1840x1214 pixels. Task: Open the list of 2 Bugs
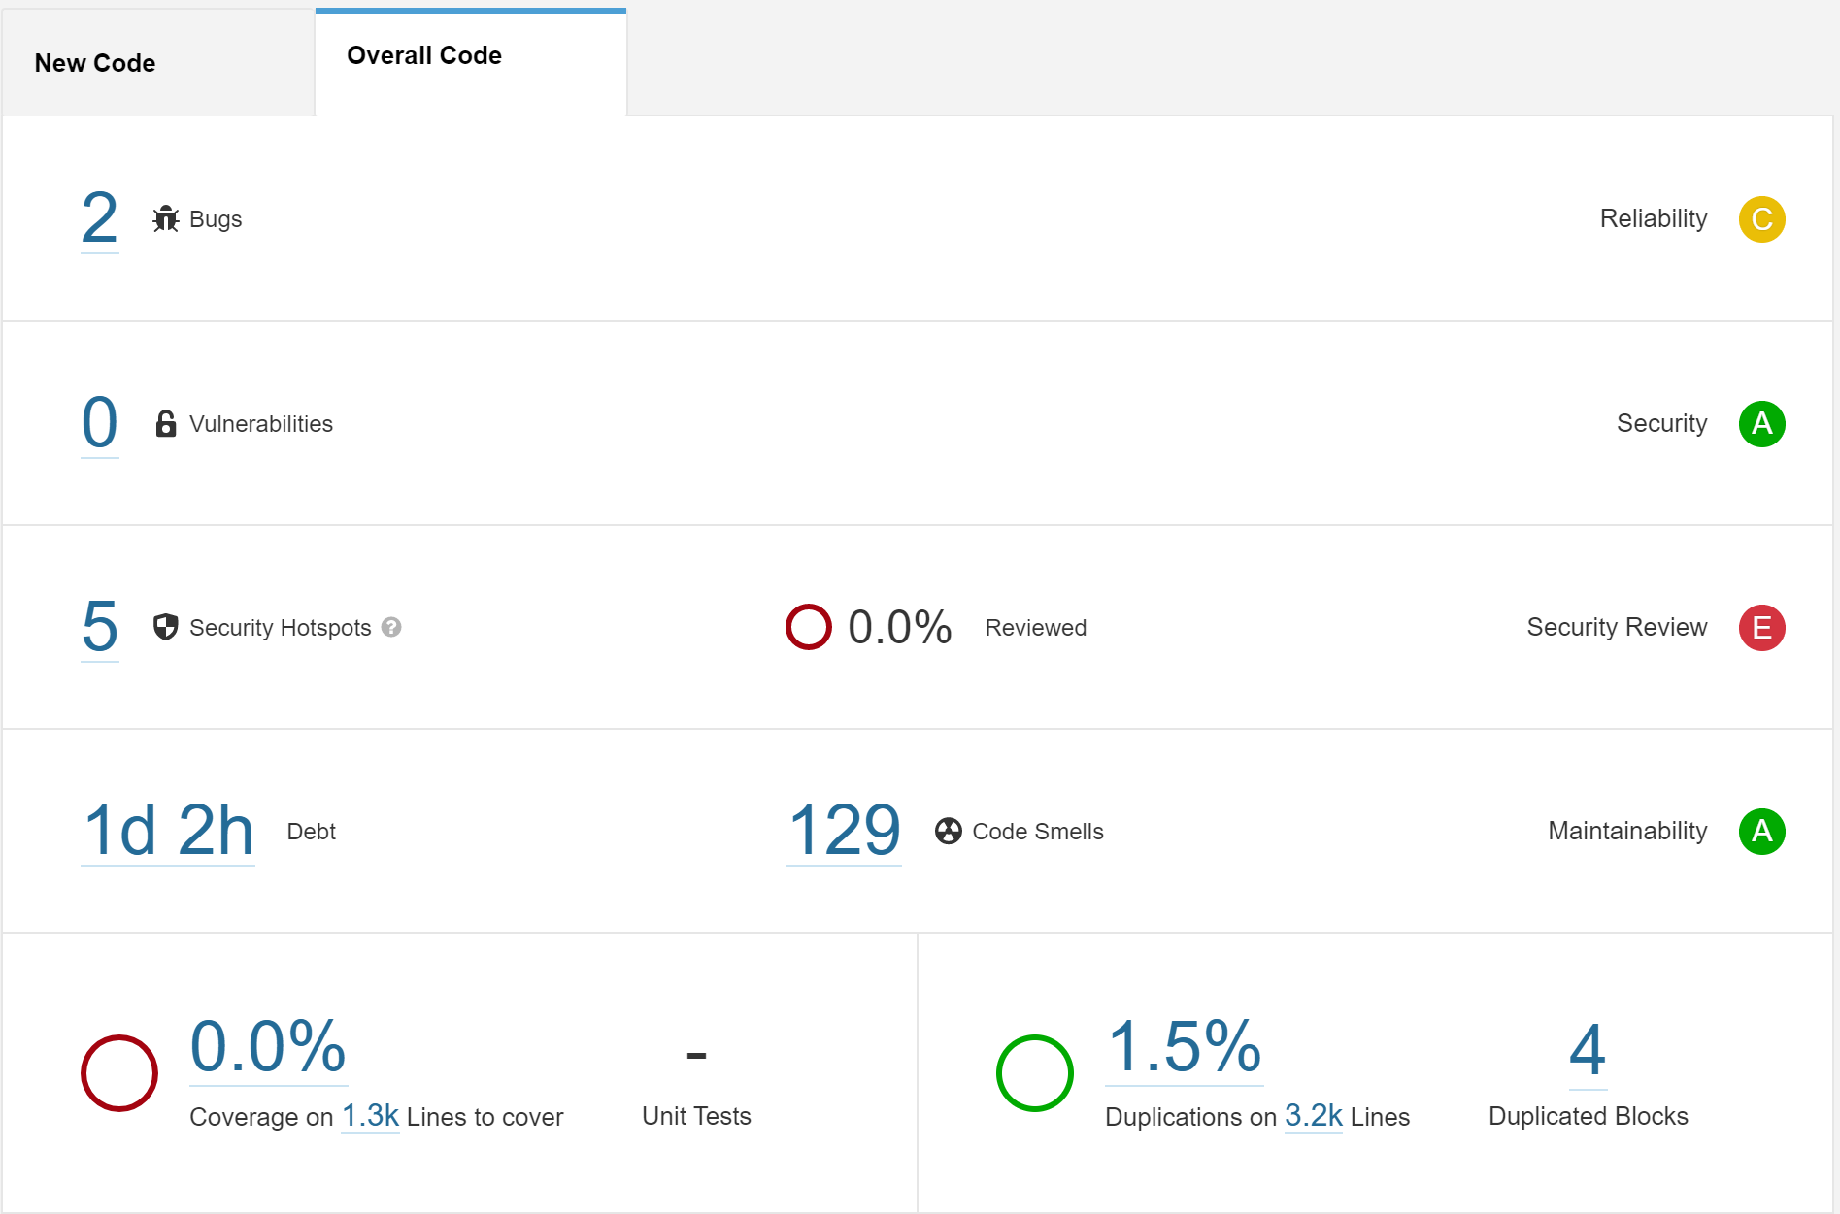tap(98, 219)
